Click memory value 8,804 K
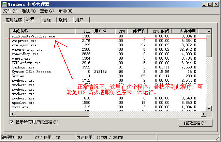This screenshot has width=221, height=142. [x=189, y=36]
